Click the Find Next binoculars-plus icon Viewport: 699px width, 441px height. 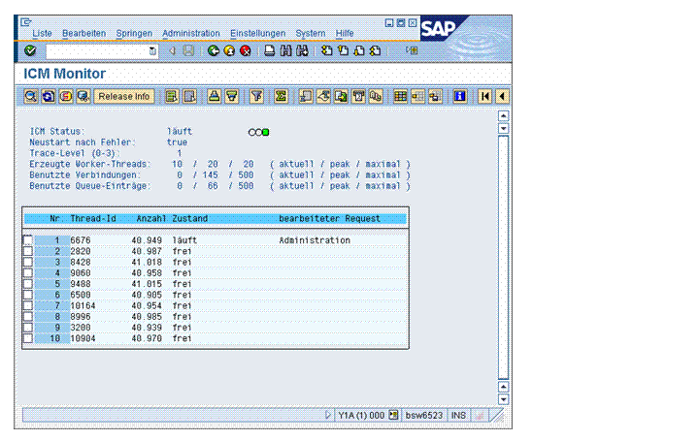tap(302, 50)
